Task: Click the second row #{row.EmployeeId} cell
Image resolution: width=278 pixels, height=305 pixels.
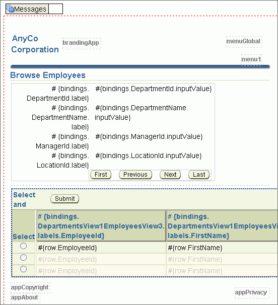Action: point(101,259)
